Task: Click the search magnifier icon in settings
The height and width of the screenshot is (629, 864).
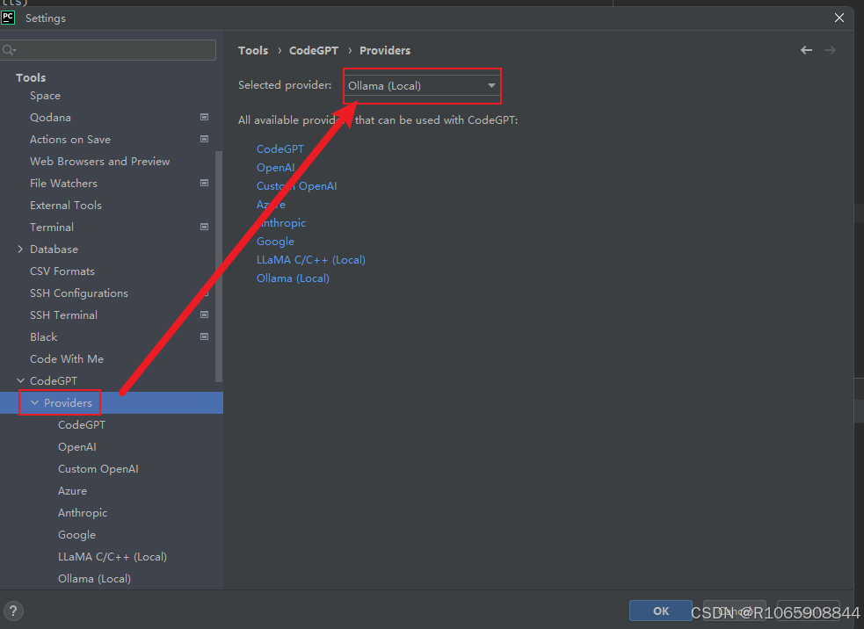Action: [x=9, y=50]
